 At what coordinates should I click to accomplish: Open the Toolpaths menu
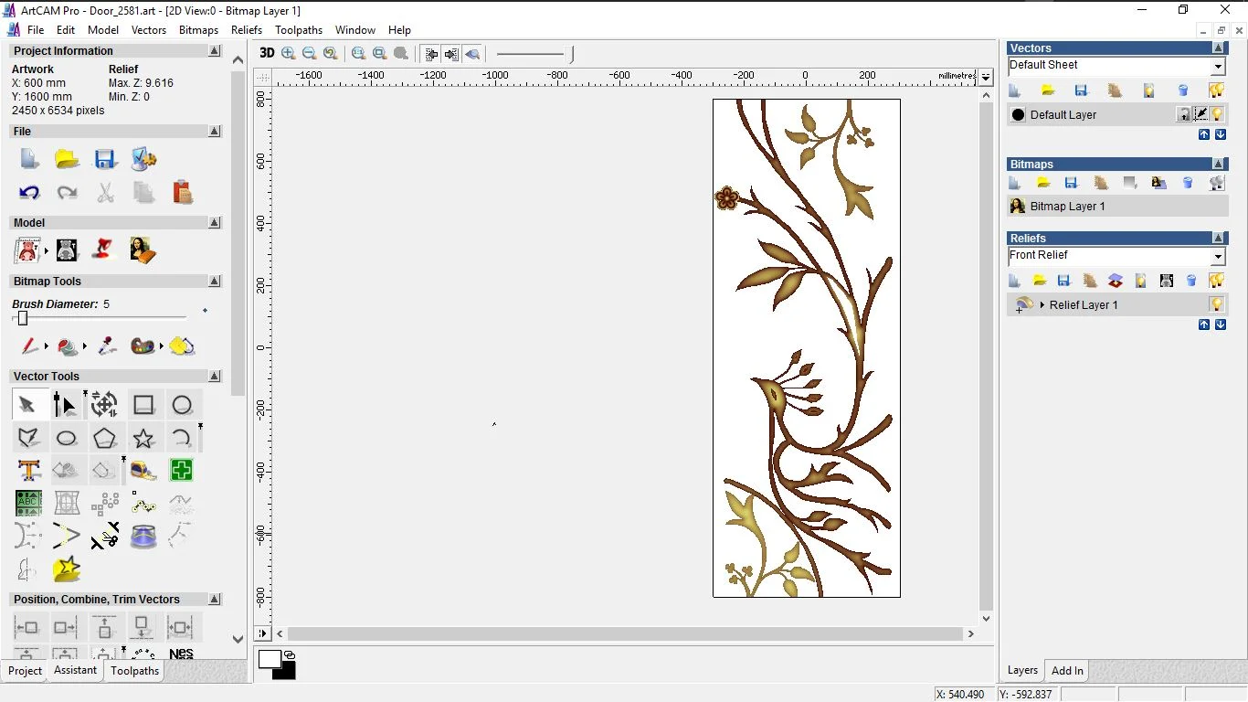[299, 30]
